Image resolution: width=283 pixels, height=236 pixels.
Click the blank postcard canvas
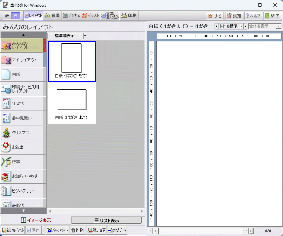click(x=219, y=134)
